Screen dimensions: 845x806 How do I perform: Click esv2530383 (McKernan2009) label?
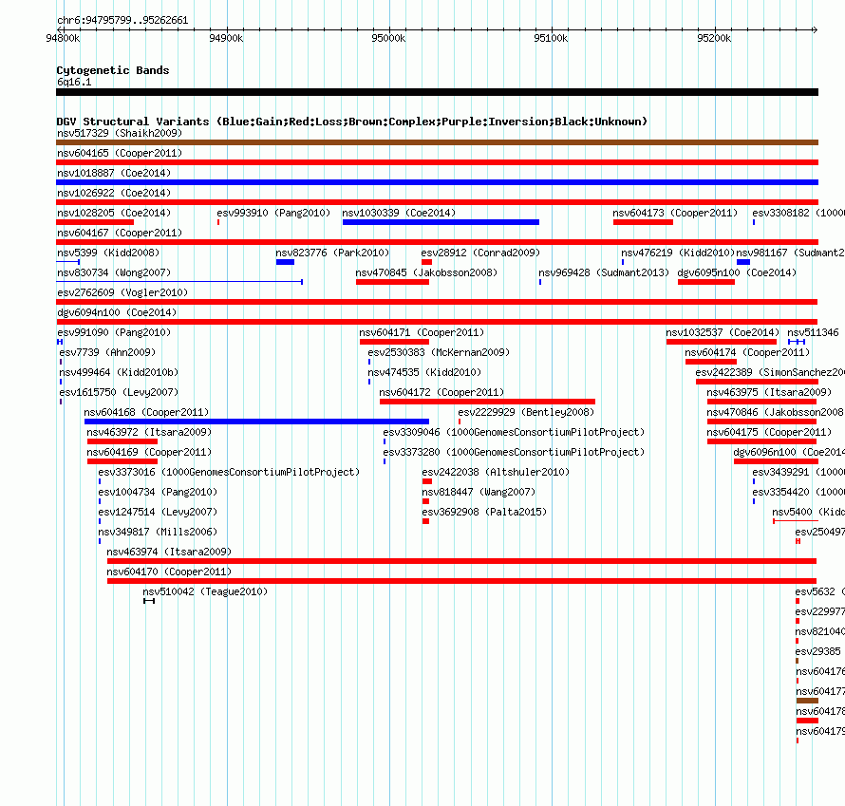click(439, 352)
